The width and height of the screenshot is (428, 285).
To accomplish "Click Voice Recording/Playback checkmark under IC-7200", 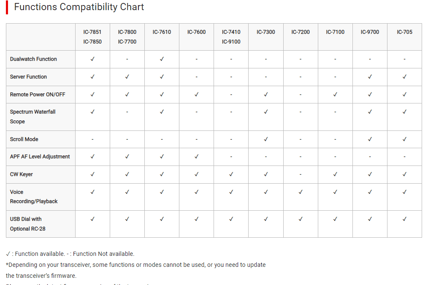I will coord(301,192).
